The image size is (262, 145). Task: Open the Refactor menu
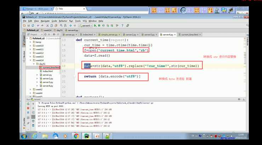(x=63, y=21)
